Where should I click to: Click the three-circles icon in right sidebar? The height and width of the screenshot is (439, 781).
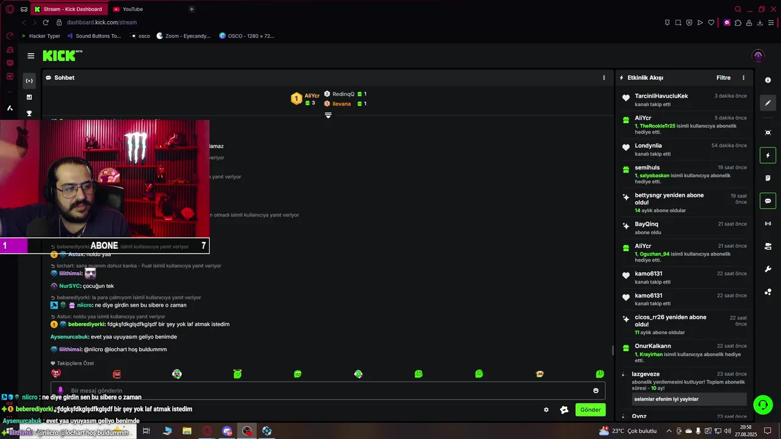point(768,292)
